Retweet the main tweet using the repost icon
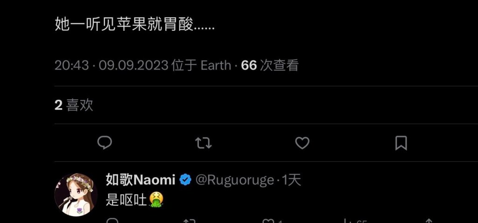478x223 pixels. 204,143
